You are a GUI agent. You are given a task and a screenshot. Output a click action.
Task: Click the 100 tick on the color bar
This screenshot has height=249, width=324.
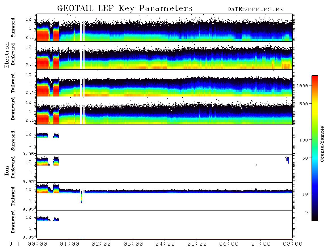pyautogui.click(x=304, y=140)
